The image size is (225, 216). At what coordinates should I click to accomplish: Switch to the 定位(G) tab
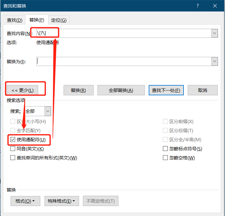coord(59,20)
